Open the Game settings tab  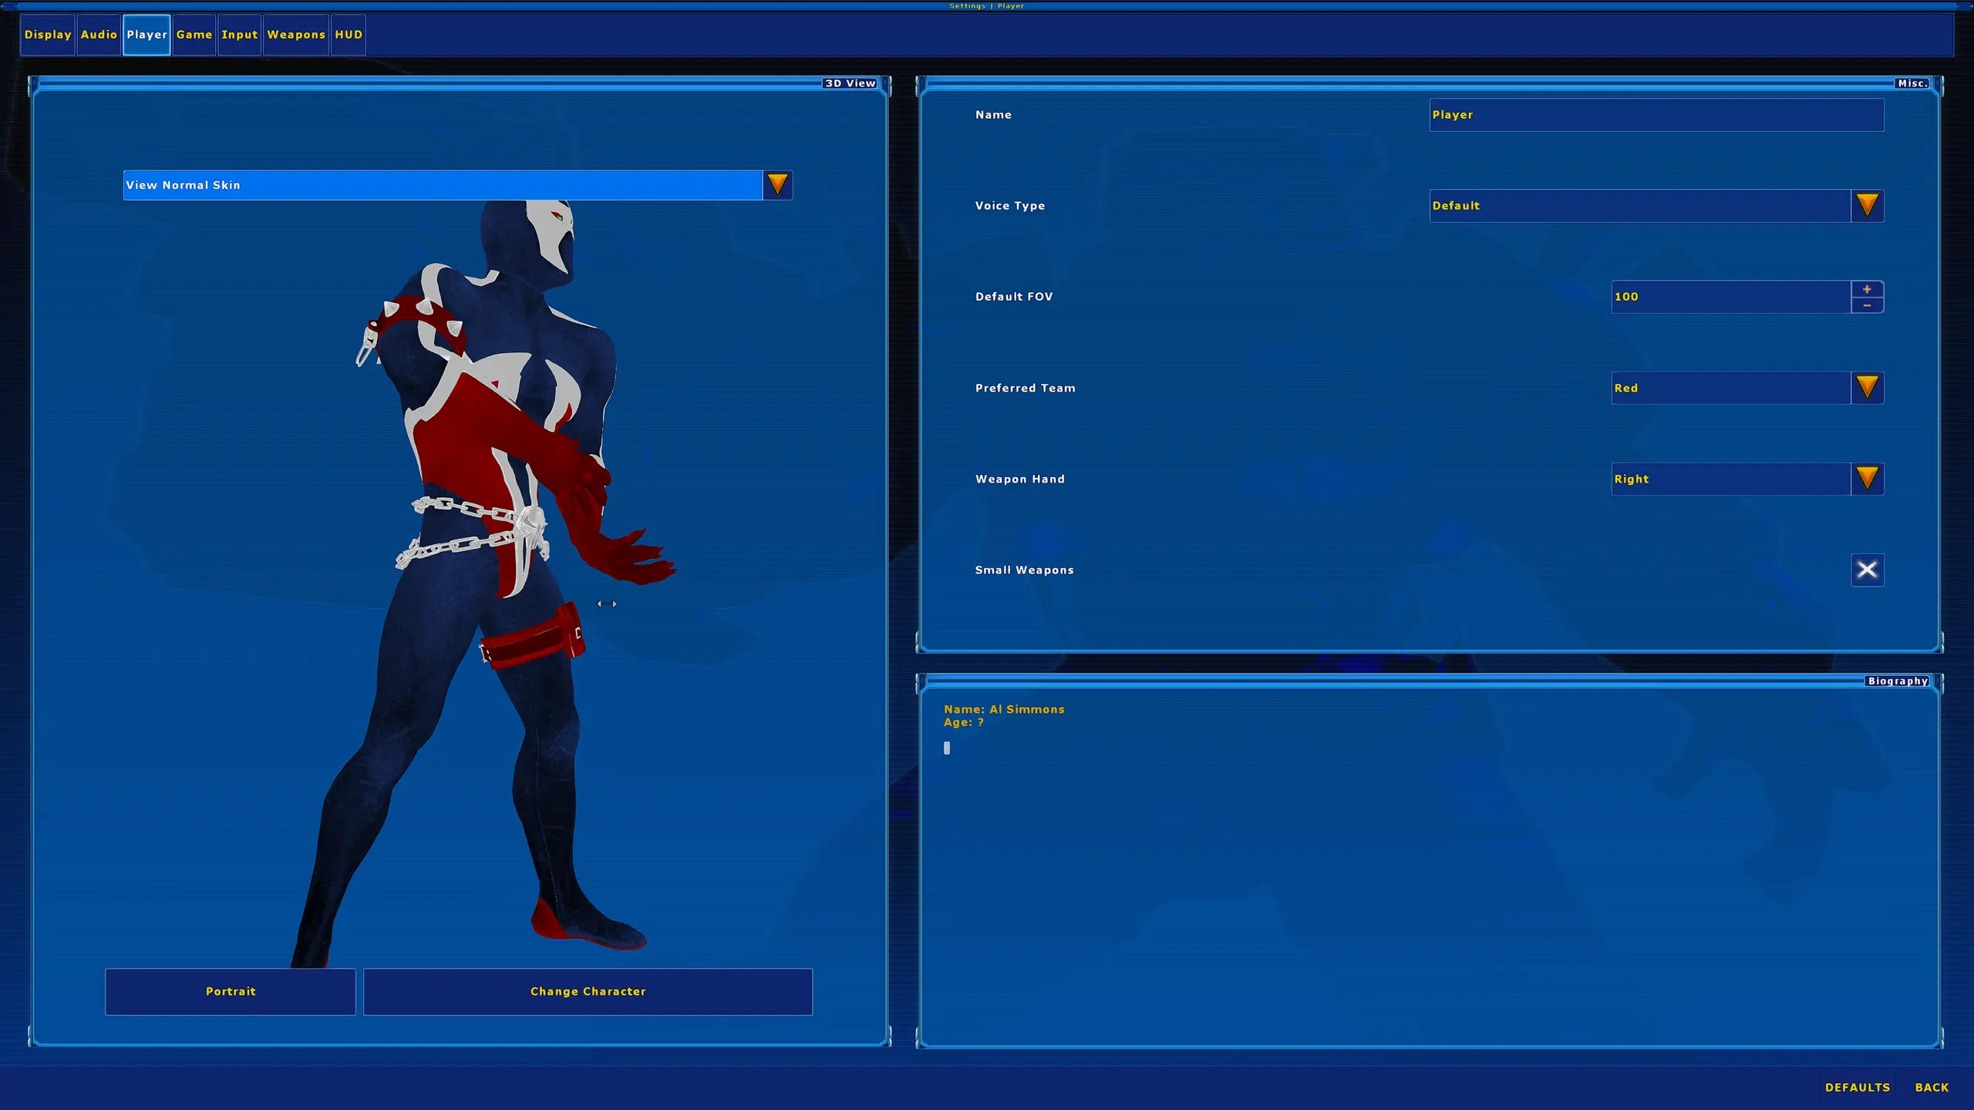tap(194, 35)
